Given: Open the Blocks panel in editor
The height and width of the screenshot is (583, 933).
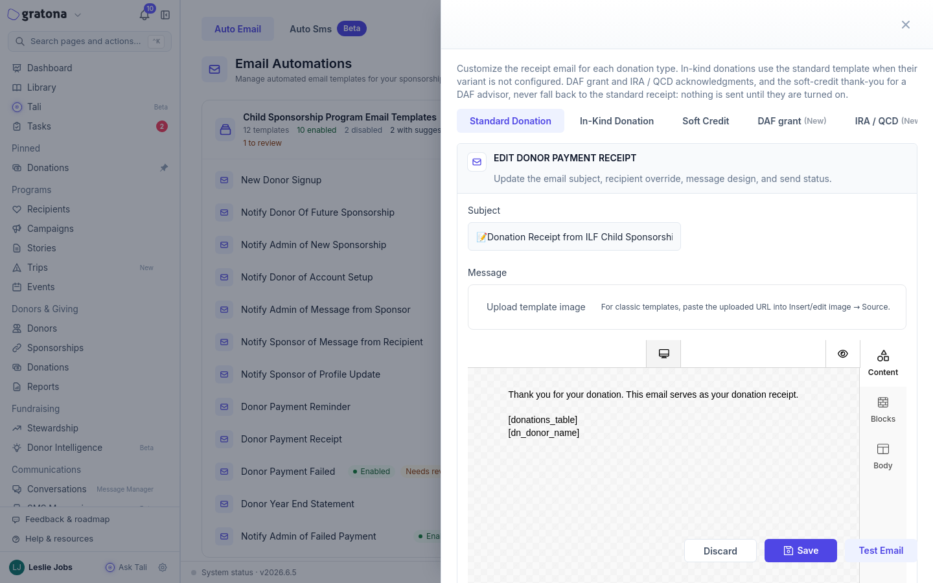Looking at the screenshot, I should point(883,410).
